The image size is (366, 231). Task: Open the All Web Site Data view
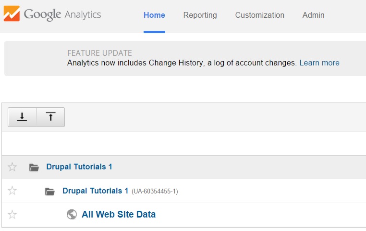(x=119, y=215)
